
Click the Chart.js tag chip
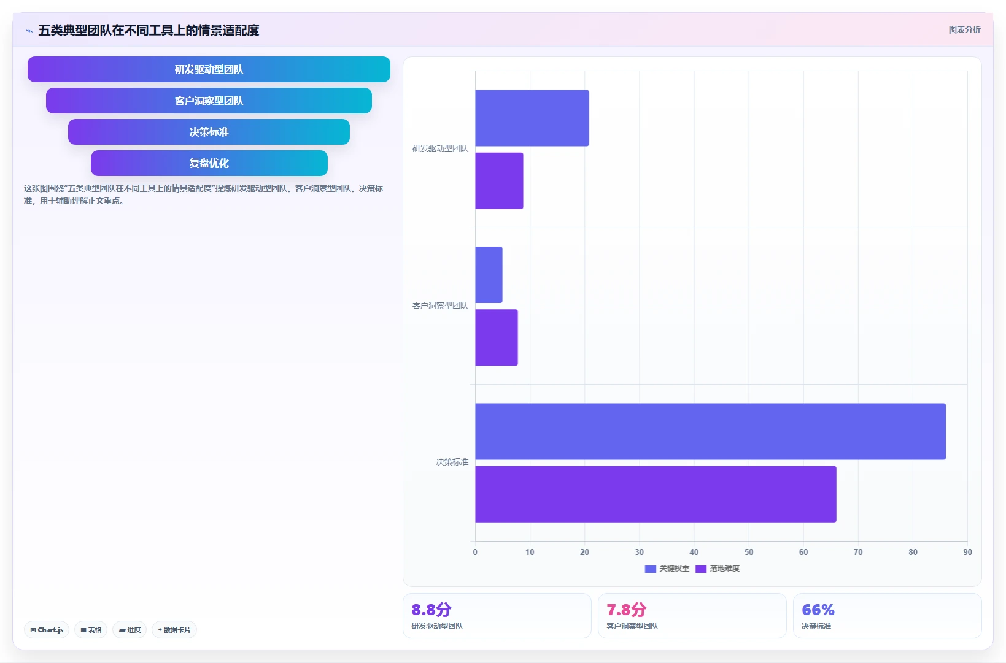coord(47,630)
